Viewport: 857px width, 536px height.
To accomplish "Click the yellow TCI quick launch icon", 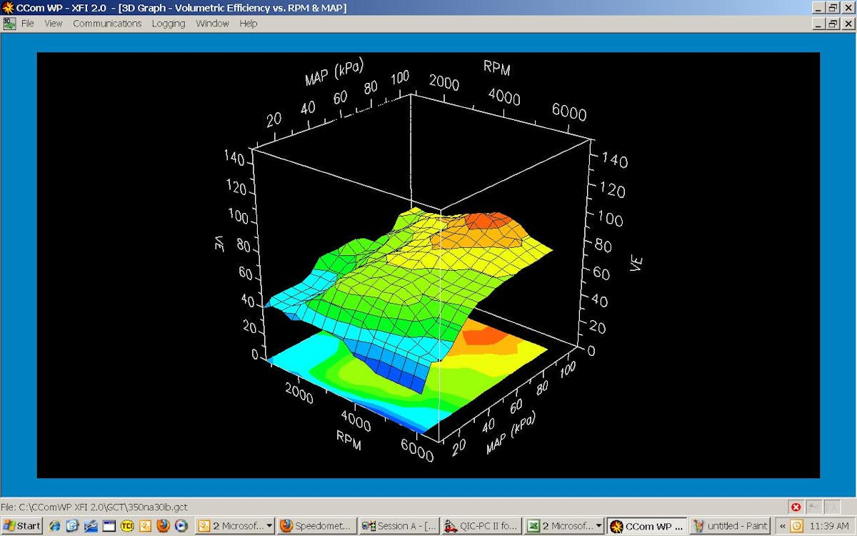I will pyautogui.click(x=127, y=526).
